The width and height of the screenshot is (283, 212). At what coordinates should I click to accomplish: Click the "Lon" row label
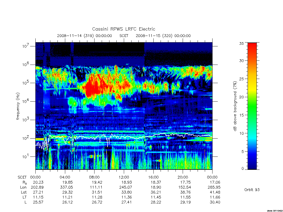(23, 187)
